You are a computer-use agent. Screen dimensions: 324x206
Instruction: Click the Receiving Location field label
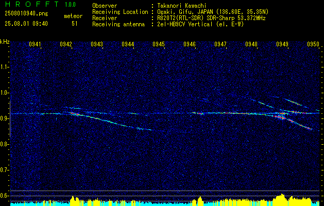click(120, 12)
